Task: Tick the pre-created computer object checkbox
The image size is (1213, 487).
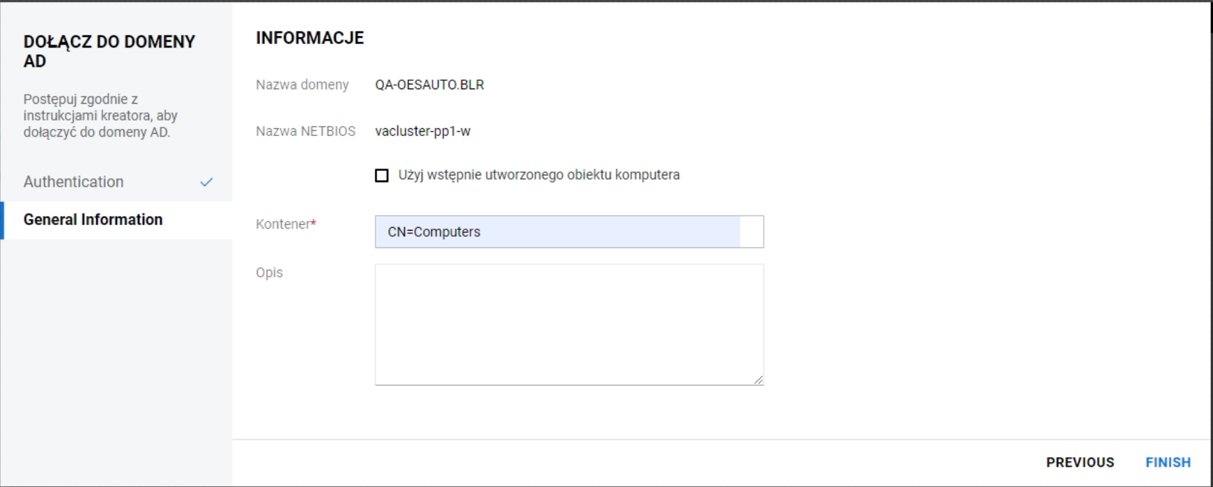Action: coord(382,176)
